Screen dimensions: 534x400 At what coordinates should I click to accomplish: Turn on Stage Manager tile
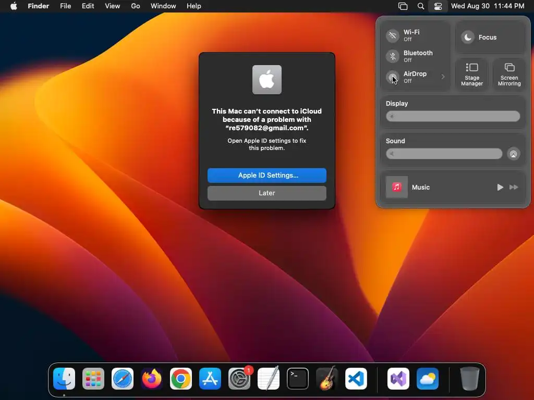tap(472, 74)
